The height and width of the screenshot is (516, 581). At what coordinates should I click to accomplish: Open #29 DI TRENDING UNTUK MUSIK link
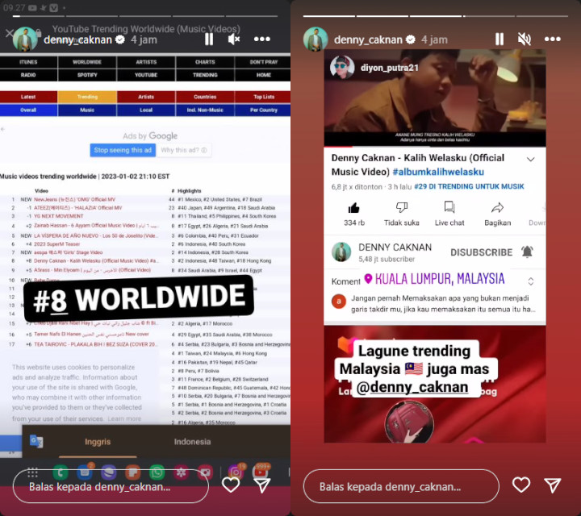click(469, 186)
